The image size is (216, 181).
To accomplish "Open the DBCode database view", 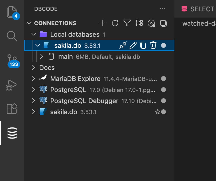I will 12,133.
